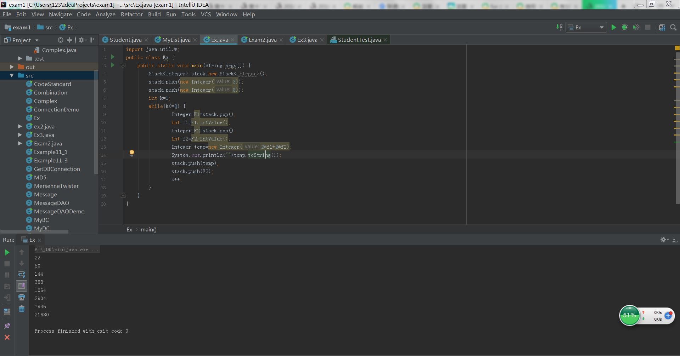Click the Scroll from Source target icon
The height and width of the screenshot is (356, 680).
pos(61,40)
